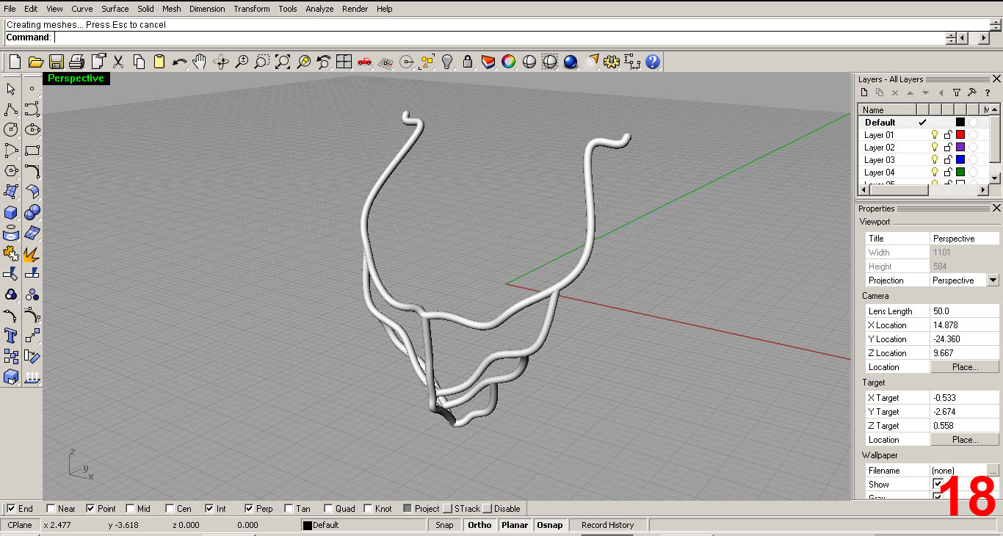Toggle the Mid osnap checkbox

(130, 508)
